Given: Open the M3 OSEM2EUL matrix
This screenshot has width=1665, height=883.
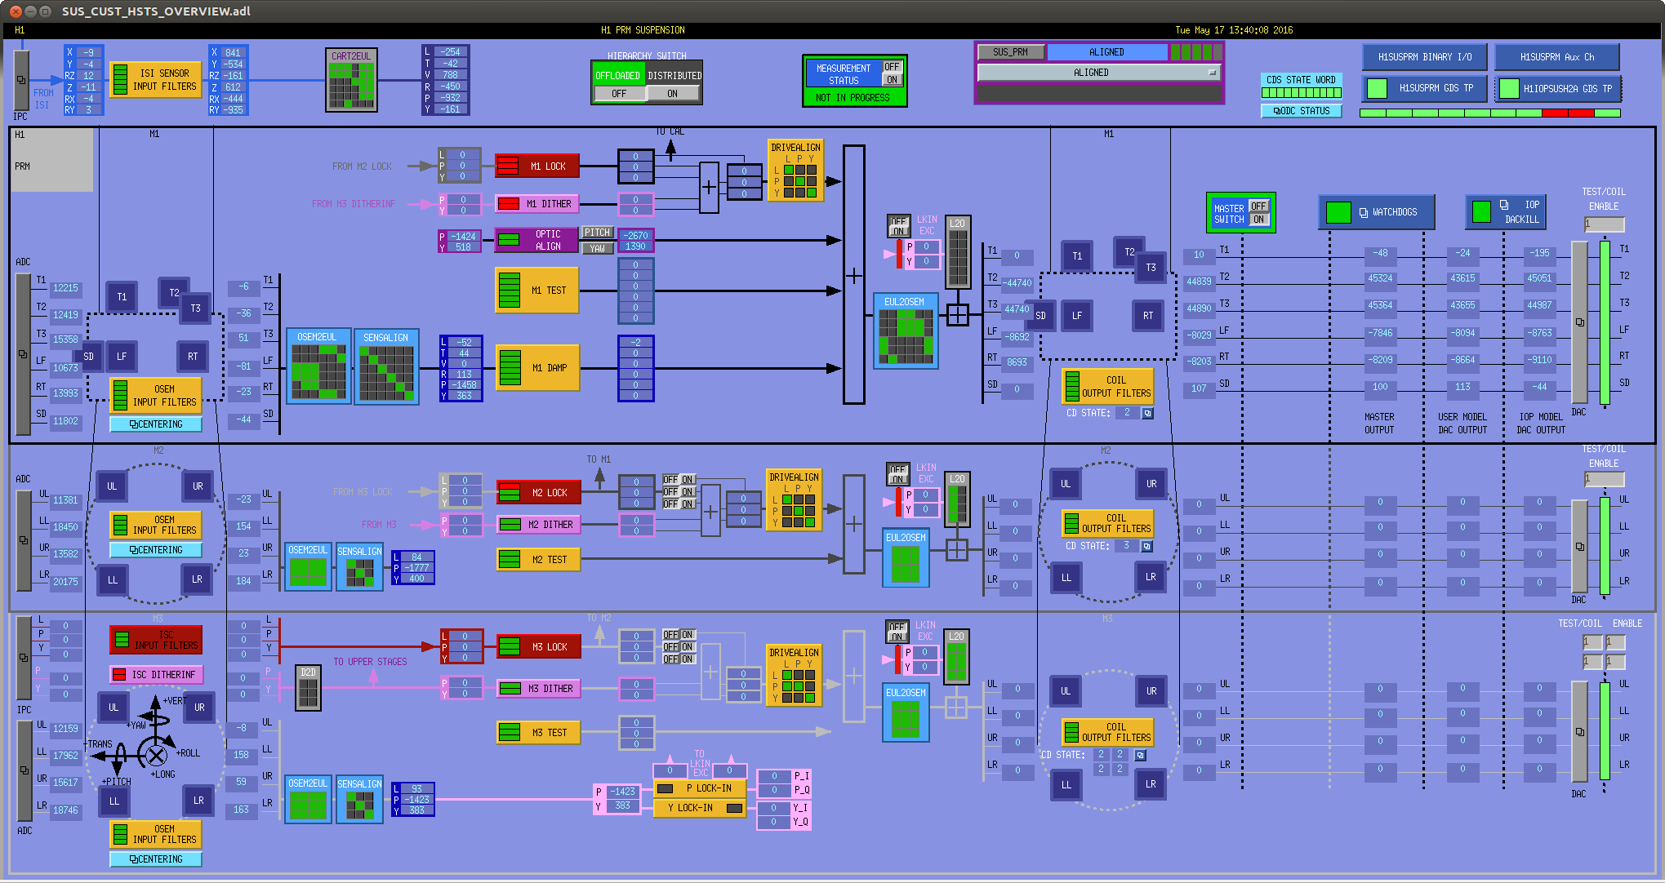Looking at the screenshot, I should (x=308, y=799).
